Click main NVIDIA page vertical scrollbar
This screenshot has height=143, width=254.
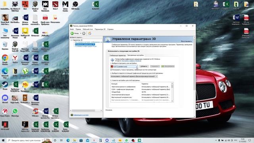(x=194, y=64)
